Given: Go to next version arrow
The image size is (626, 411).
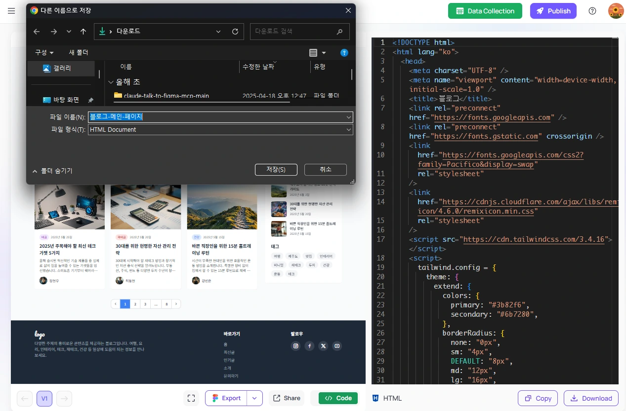Looking at the screenshot, I should [x=64, y=398].
